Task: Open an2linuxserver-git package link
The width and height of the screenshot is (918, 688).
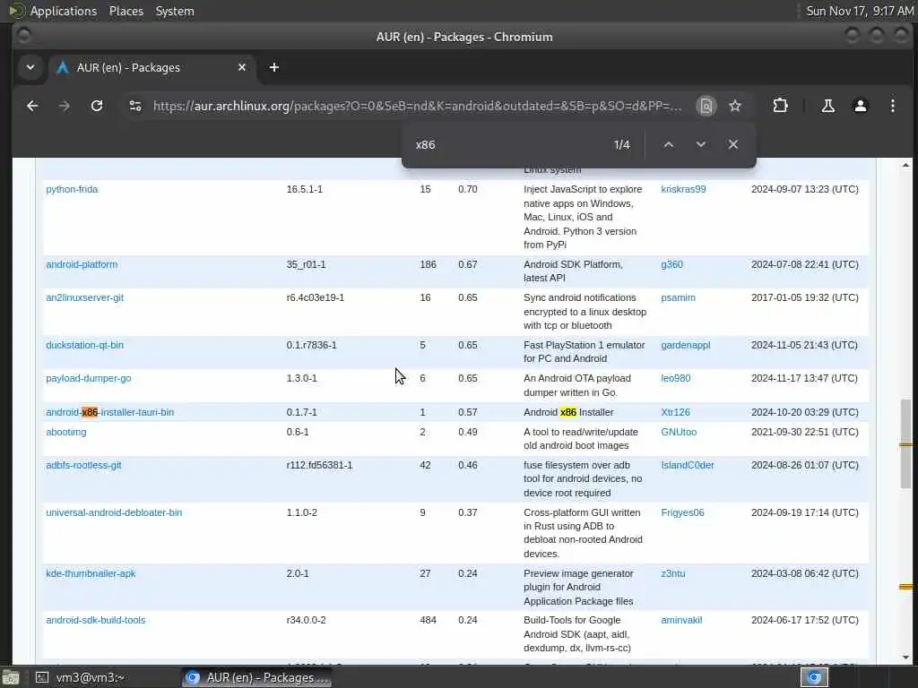Action: [x=84, y=297]
